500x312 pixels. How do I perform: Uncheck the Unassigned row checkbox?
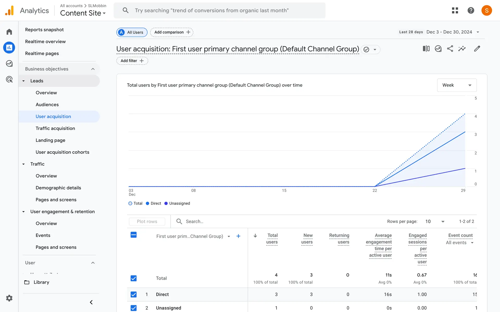(134, 308)
